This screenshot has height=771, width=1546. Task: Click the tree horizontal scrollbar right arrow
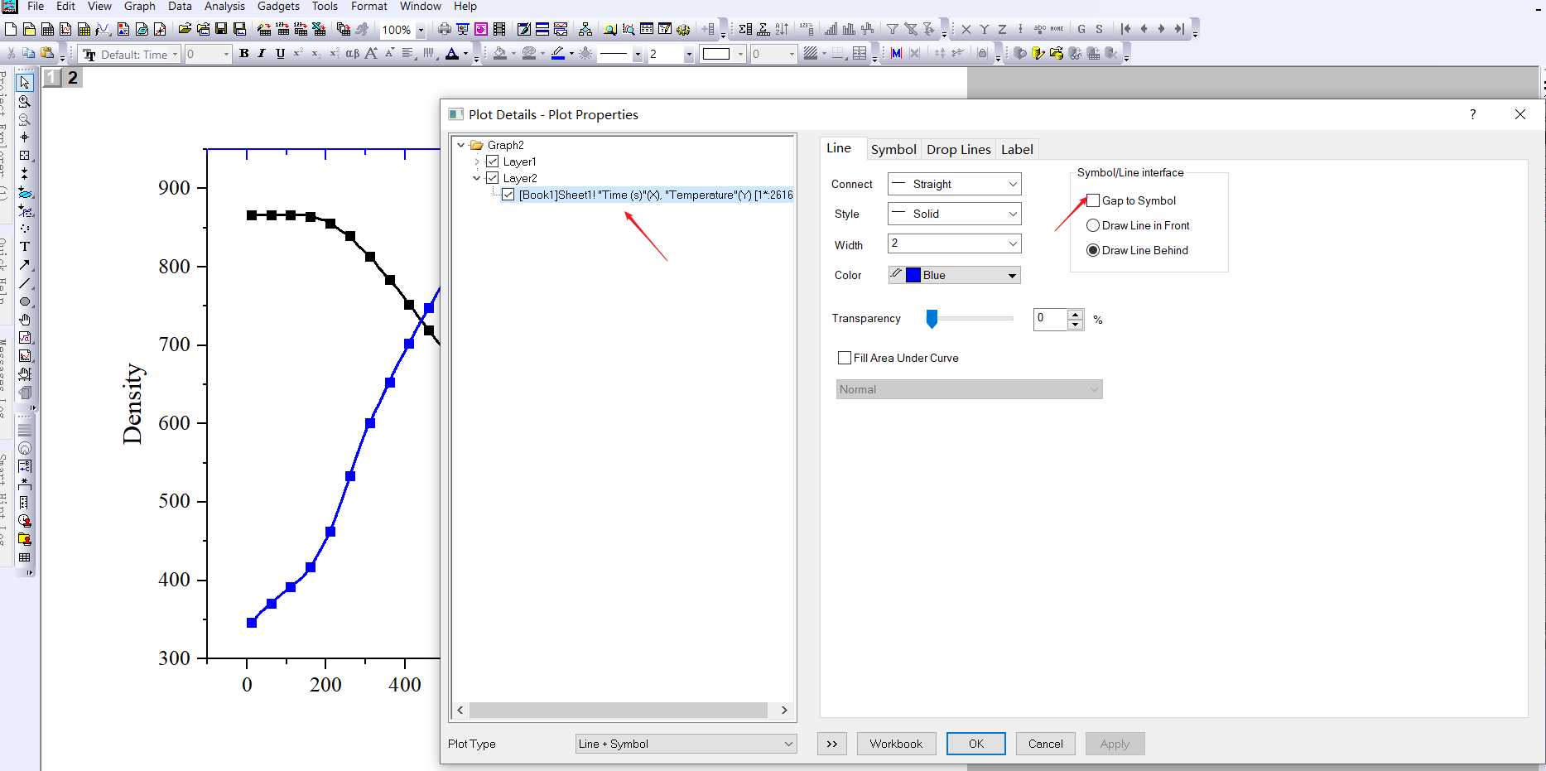(783, 711)
